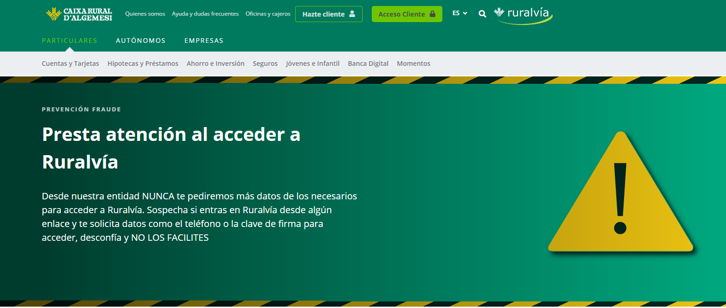Switch to the Autónomos tab
The image size is (726, 308).
(141, 41)
